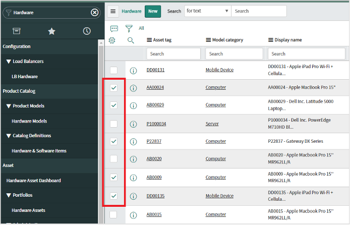Open Asset tag column options menu

point(149,40)
